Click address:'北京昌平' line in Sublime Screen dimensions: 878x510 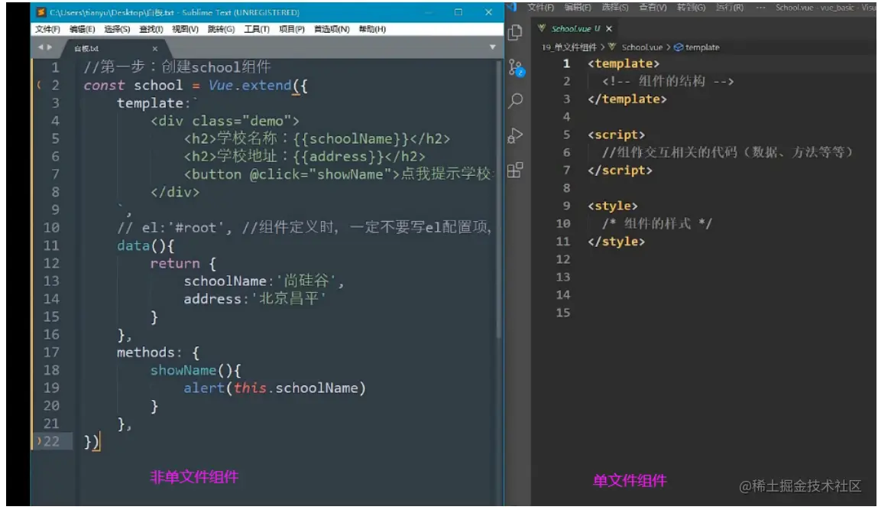(254, 299)
